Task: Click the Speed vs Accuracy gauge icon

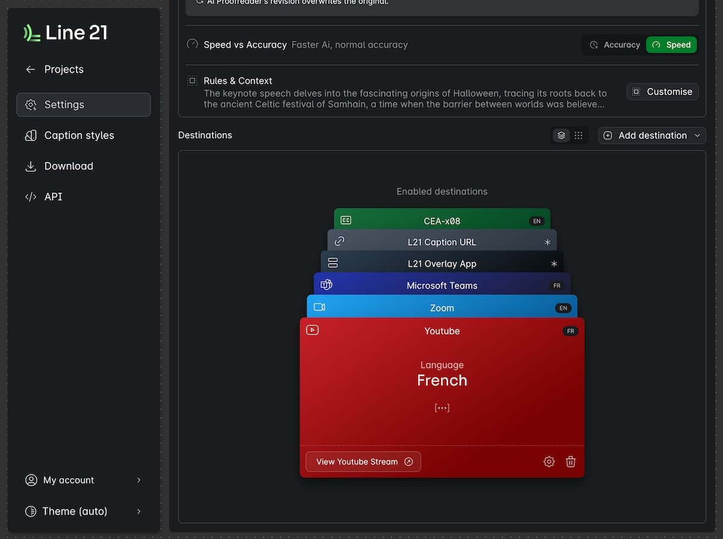Action: (x=192, y=44)
